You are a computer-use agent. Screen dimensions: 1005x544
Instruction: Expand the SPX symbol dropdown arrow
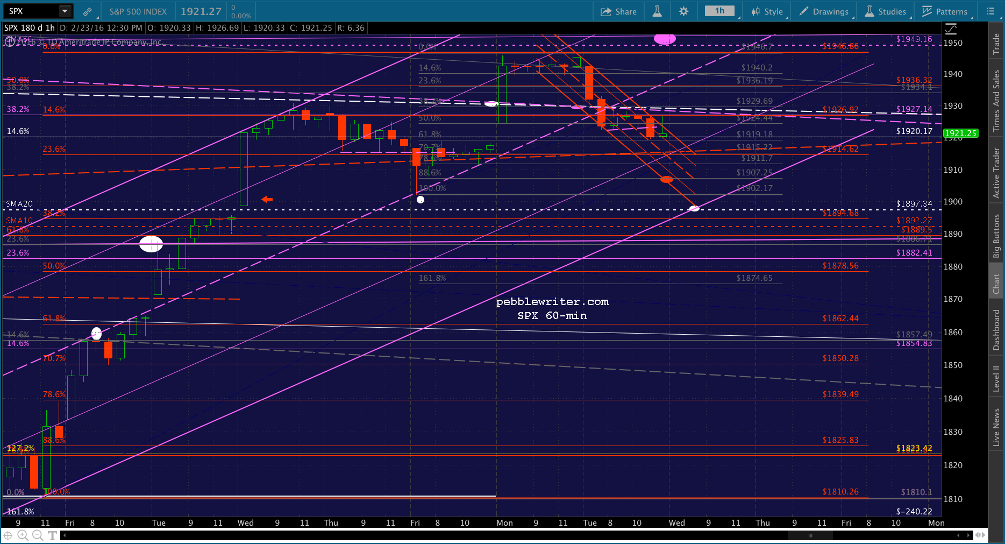(65, 11)
